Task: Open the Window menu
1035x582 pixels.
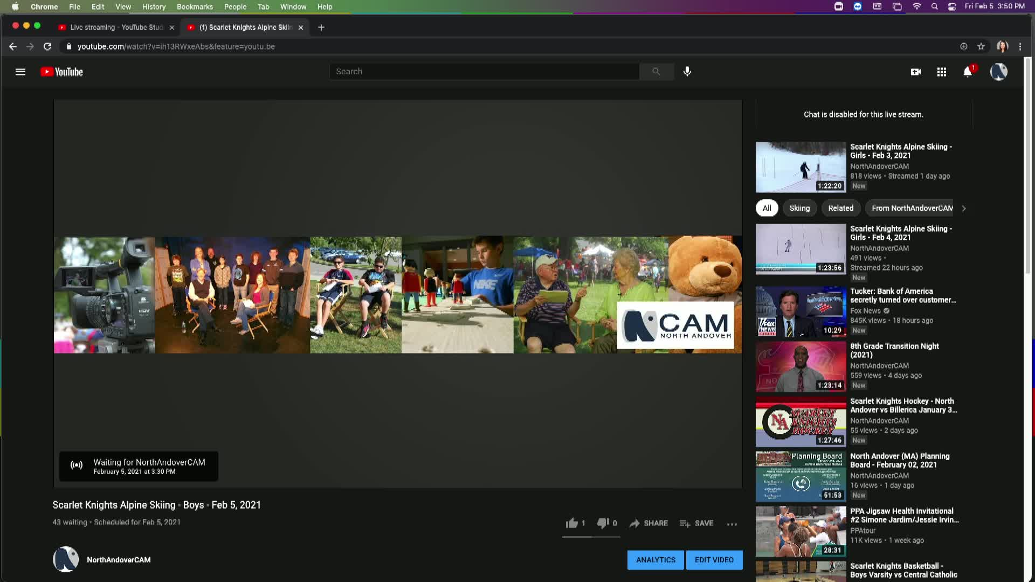Action: pyautogui.click(x=293, y=6)
